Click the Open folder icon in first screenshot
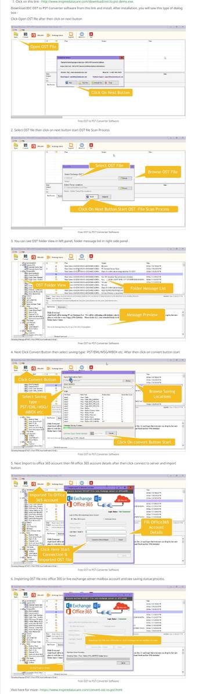The width and height of the screenshot is (209, 694). pos(16,34)
